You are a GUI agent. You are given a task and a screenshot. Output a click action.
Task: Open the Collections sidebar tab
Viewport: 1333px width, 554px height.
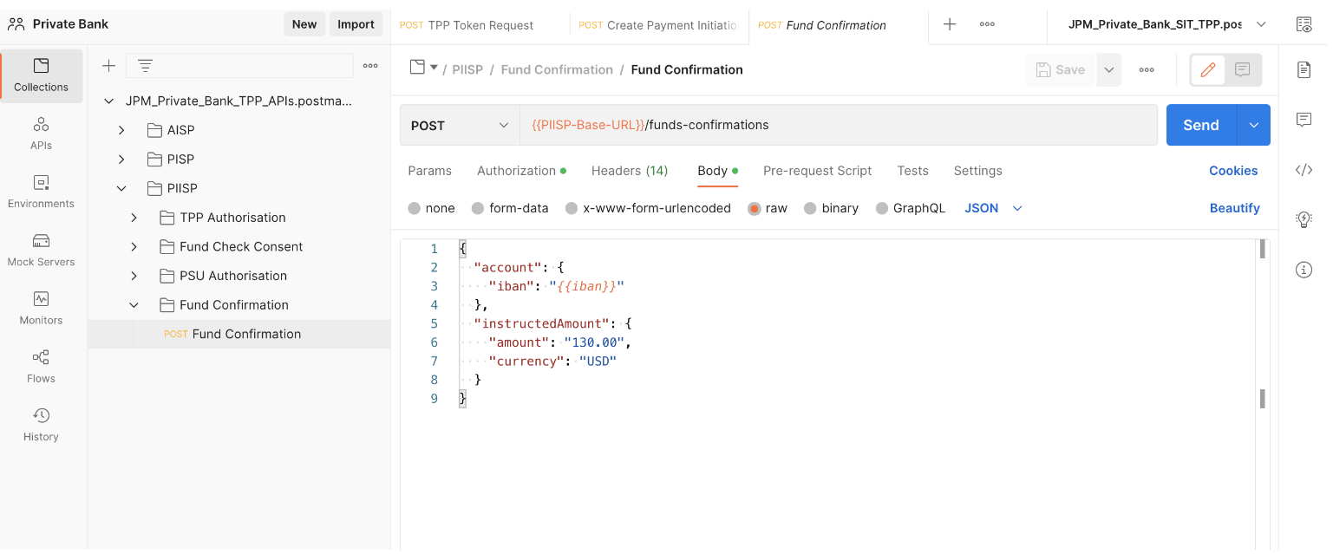tap(42, 75)
